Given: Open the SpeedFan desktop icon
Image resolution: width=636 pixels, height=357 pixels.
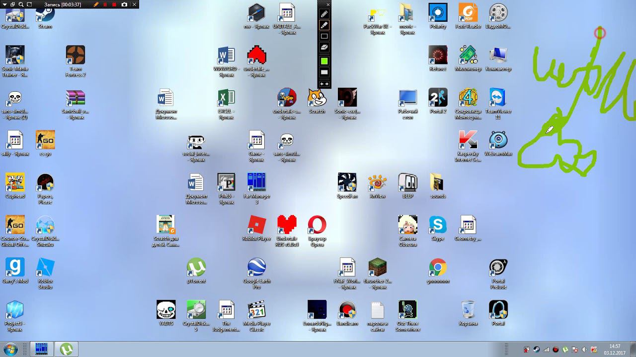Looking at the screenshot, I should pos(347,186).
